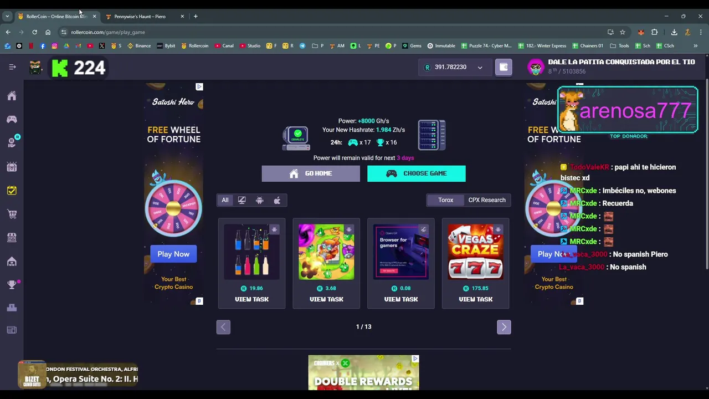Open the trophy events sidebar icon
Screen dimensions: 709x399
click(12, 284)
